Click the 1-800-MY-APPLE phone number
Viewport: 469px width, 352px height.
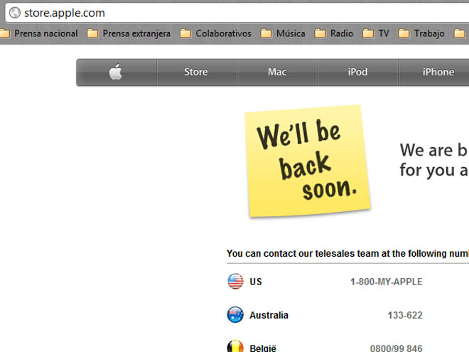coord(386,282)
